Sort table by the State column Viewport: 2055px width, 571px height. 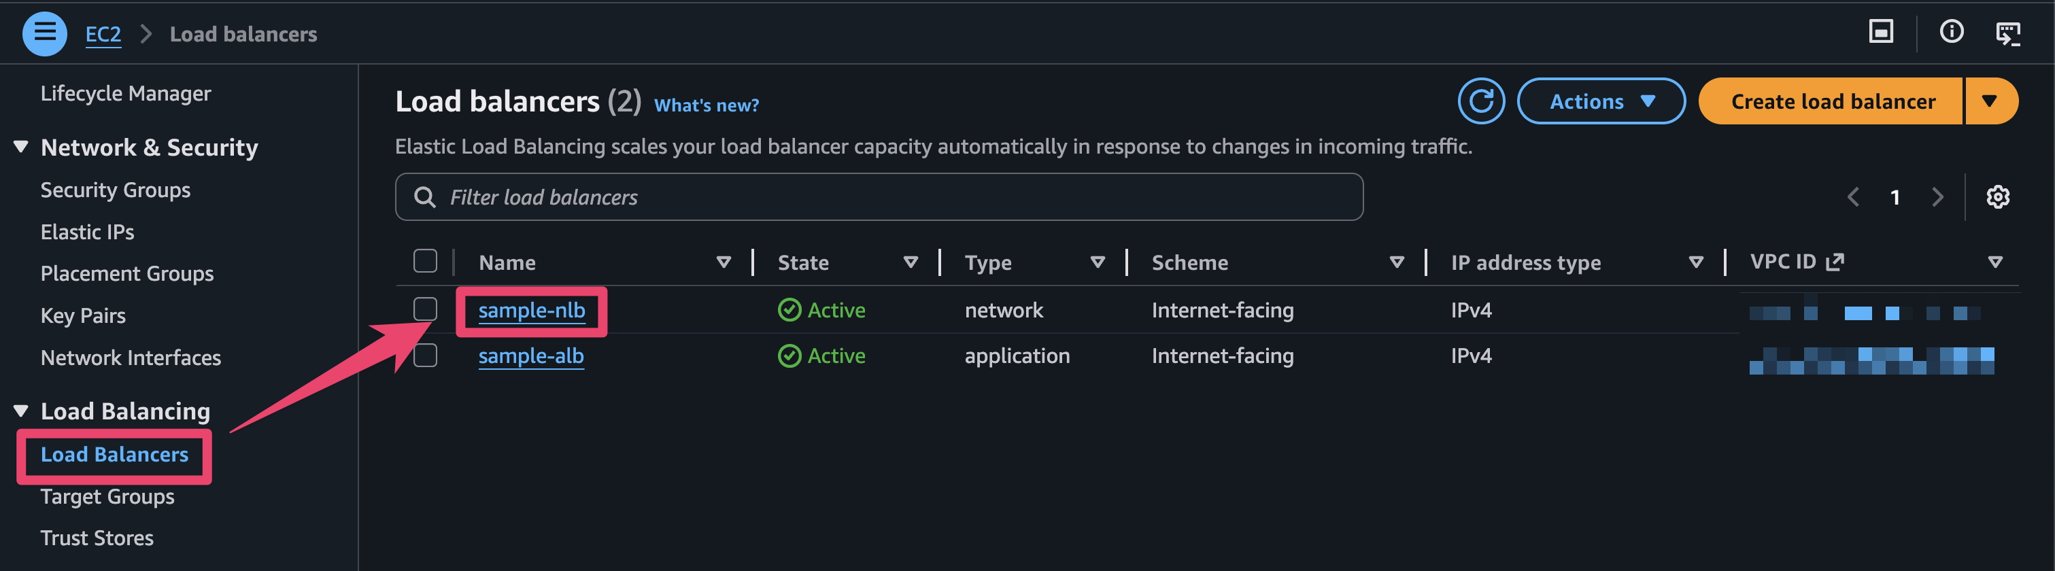pyautogui.click(x=909, y=262)
